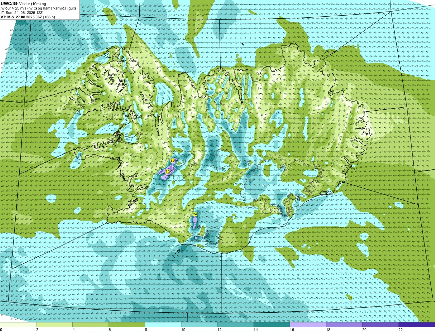Select the 0–2 m/s cream legend swatch
This screenshot has width=435, height=332.
[x=18, y=325]
